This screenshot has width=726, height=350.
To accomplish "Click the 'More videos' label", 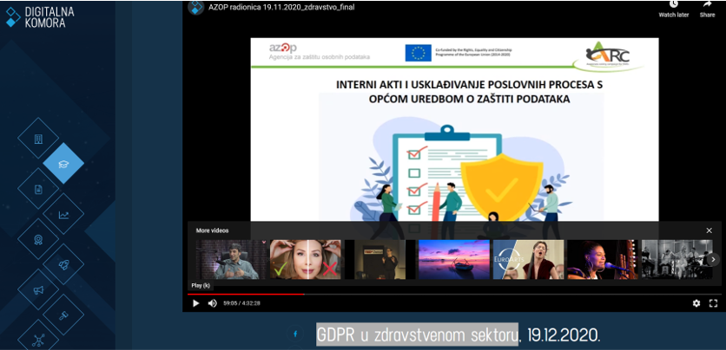I will tap(212, 230).
